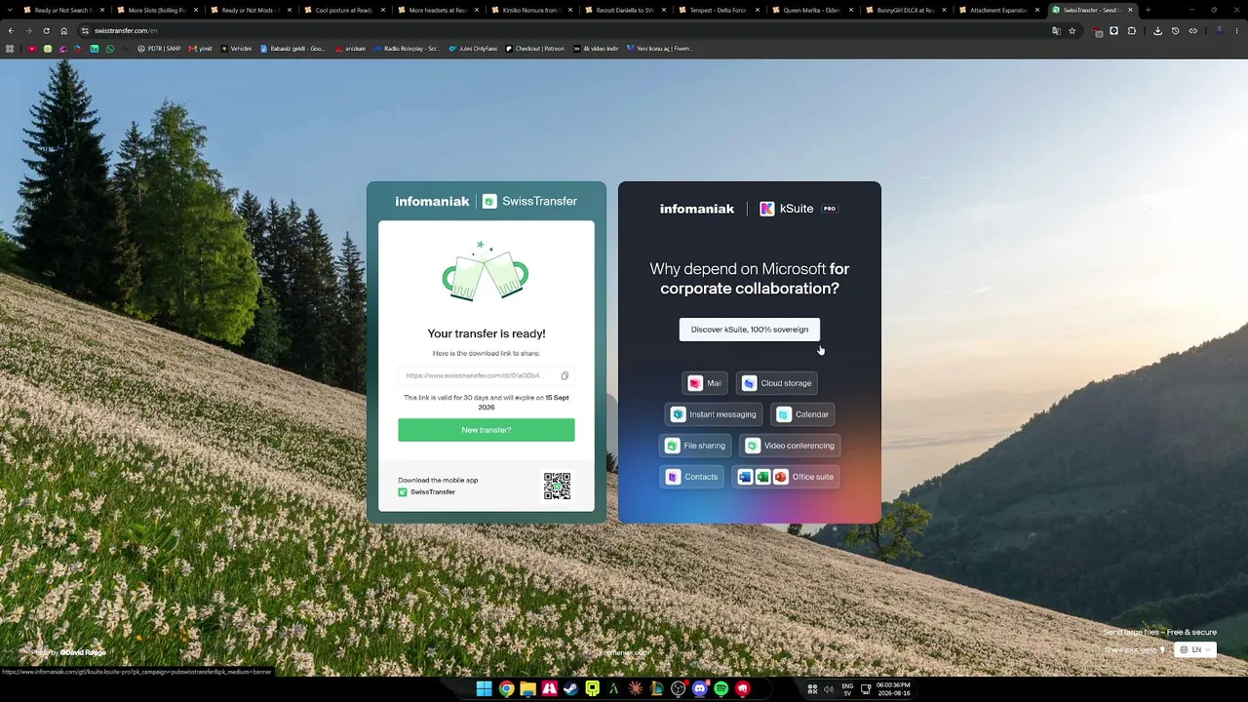Open the YouTube bookmark icon
The height and width of the screenshot is (702, 1248).
32,49
